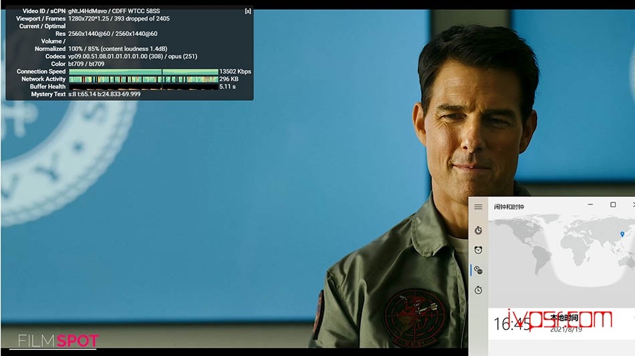Click the volume value 100% / 85%
Screen dimensions: 635x356
coord(84,49)
